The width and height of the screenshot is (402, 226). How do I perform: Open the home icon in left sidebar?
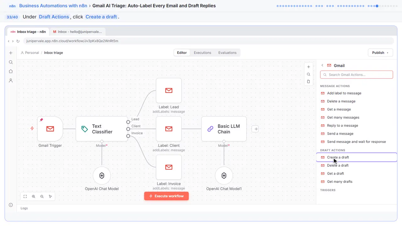(11, 71)
